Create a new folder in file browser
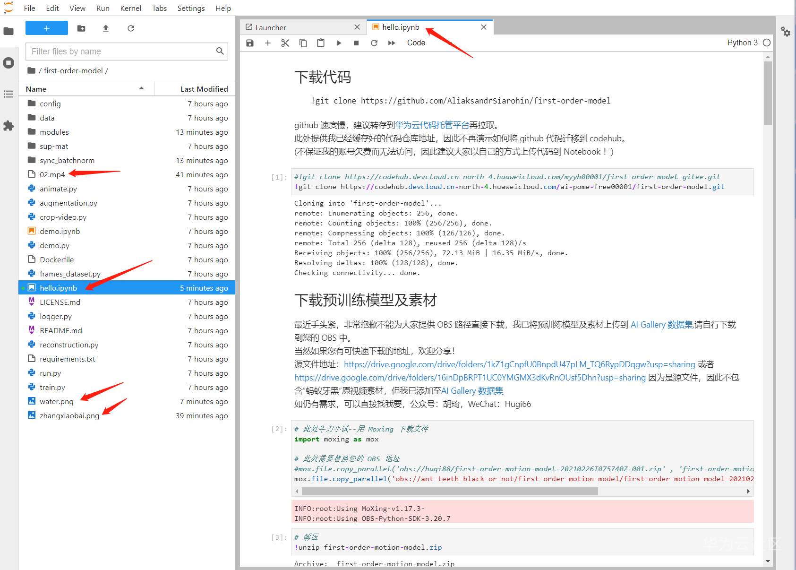 point(81,28)
